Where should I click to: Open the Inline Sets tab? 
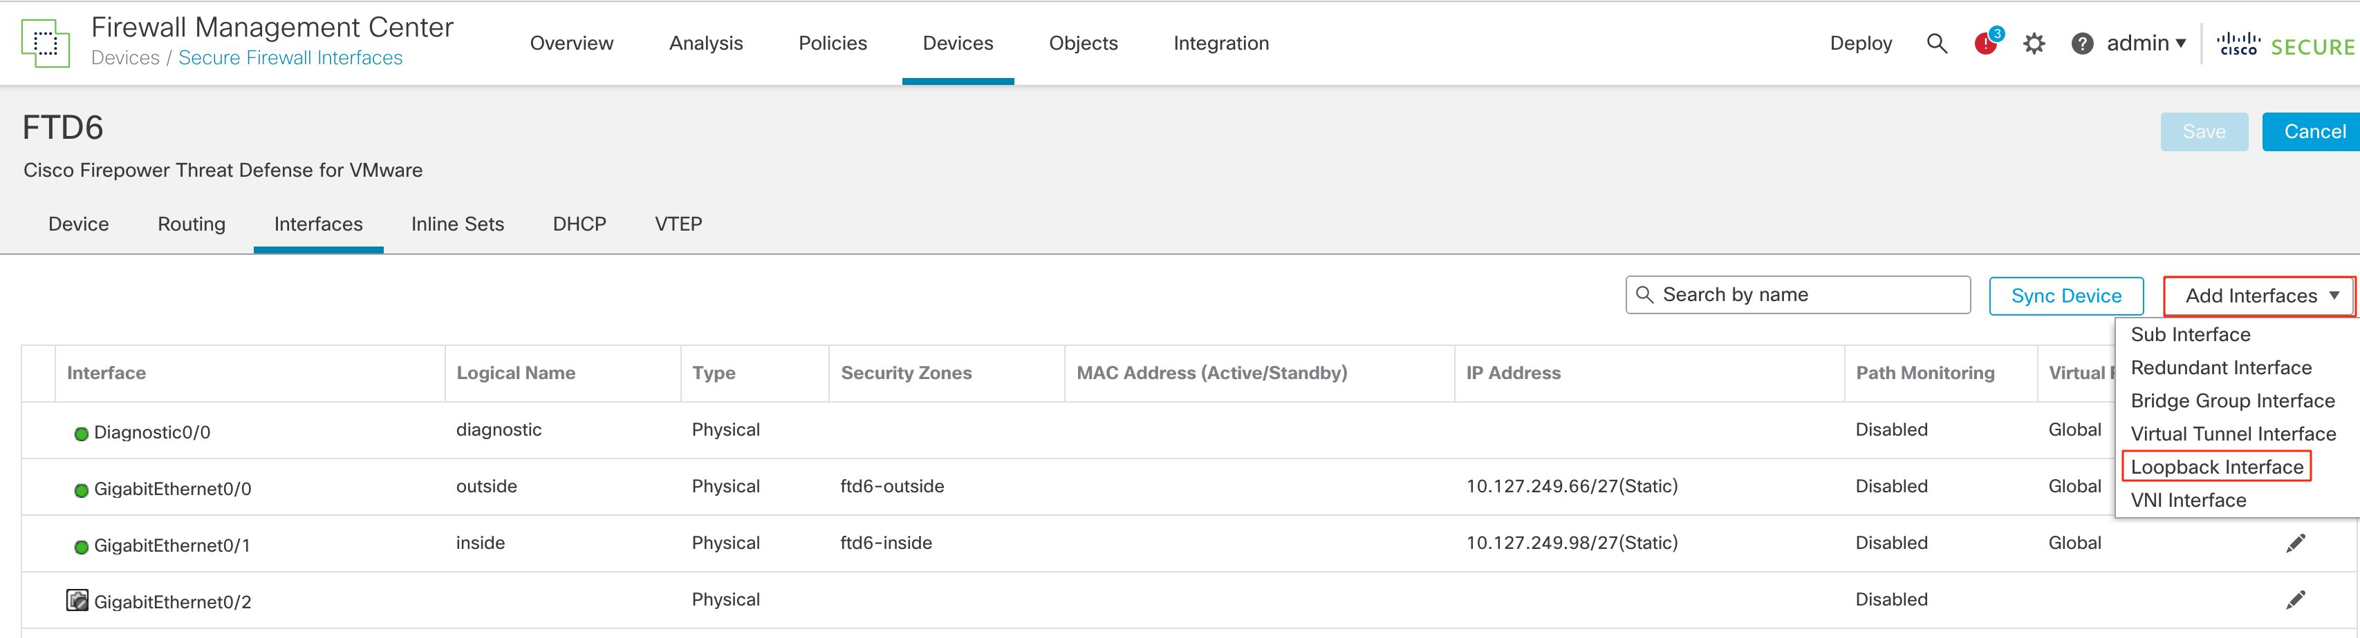coord(457,223)
